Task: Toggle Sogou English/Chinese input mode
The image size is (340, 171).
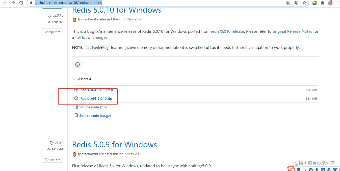Action: point(299,169)
